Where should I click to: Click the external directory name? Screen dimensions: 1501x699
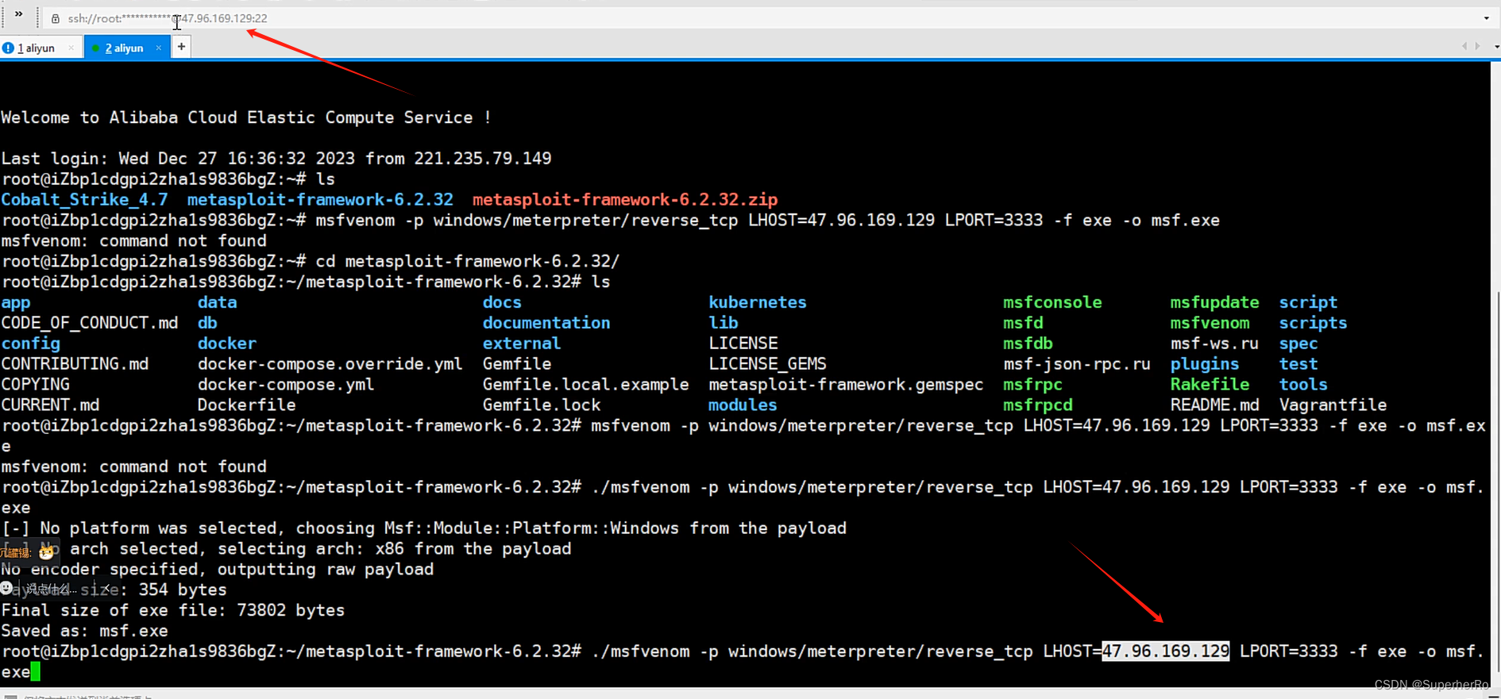click(522, 344)
